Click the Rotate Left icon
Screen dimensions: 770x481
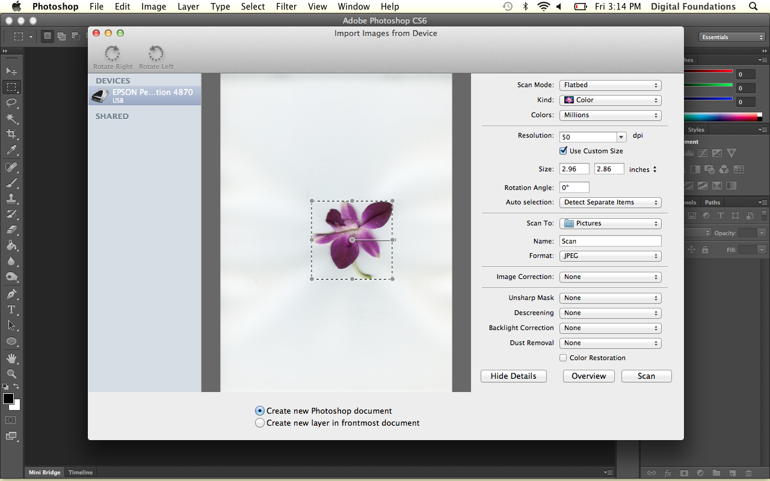click(x=156, y=54)
